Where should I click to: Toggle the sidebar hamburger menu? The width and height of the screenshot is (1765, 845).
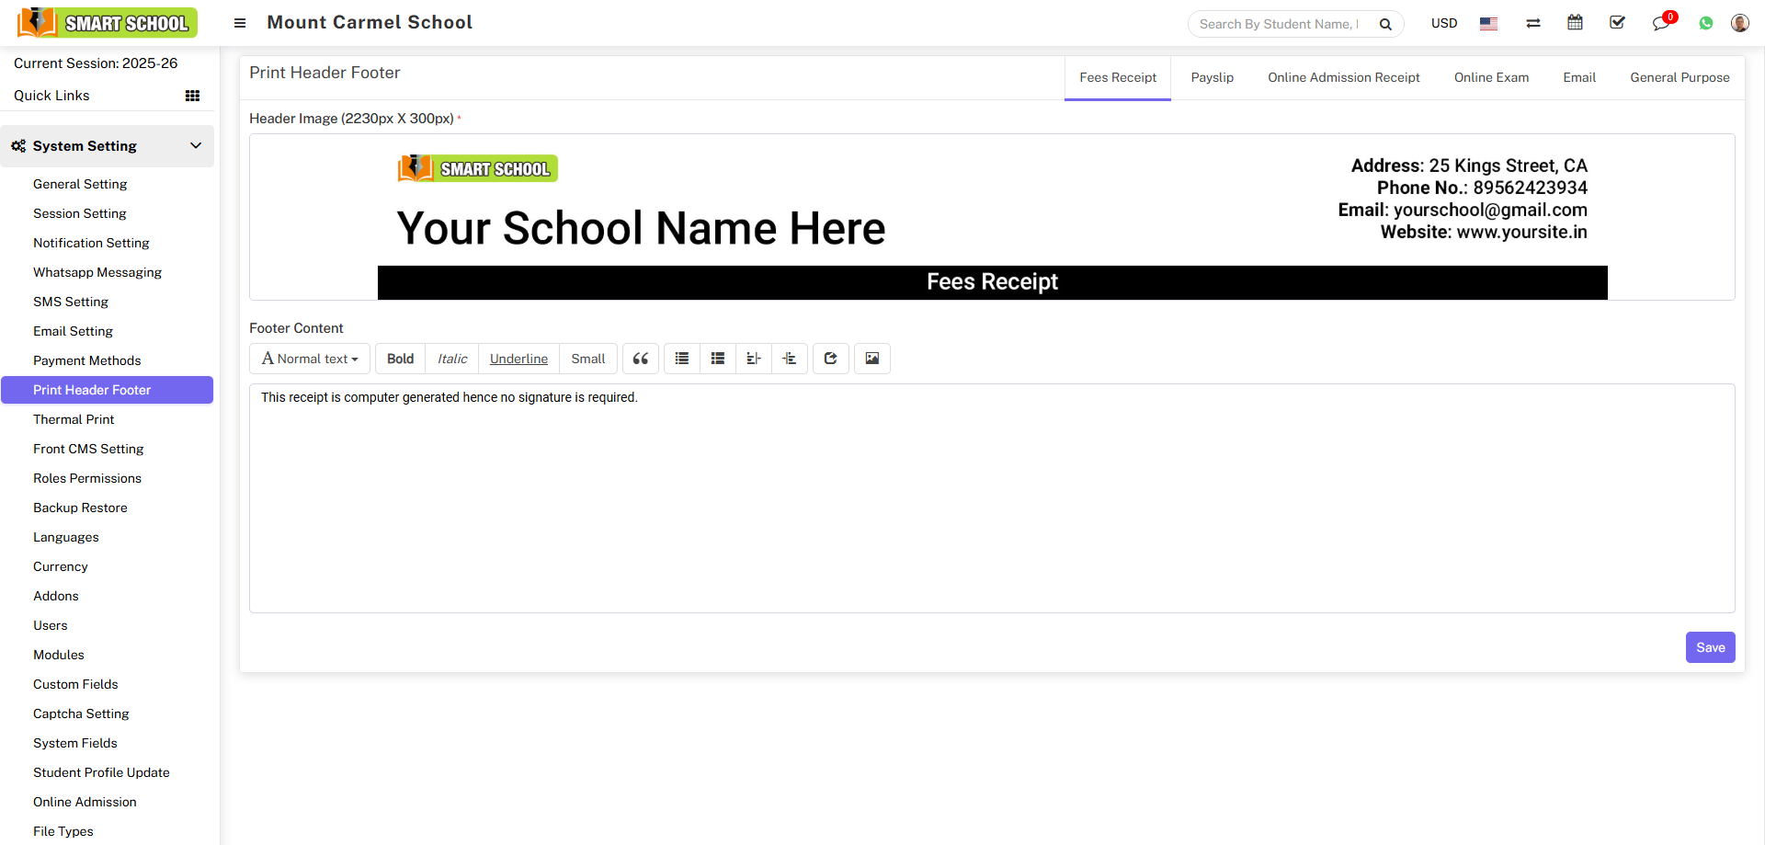click(240, 23)
